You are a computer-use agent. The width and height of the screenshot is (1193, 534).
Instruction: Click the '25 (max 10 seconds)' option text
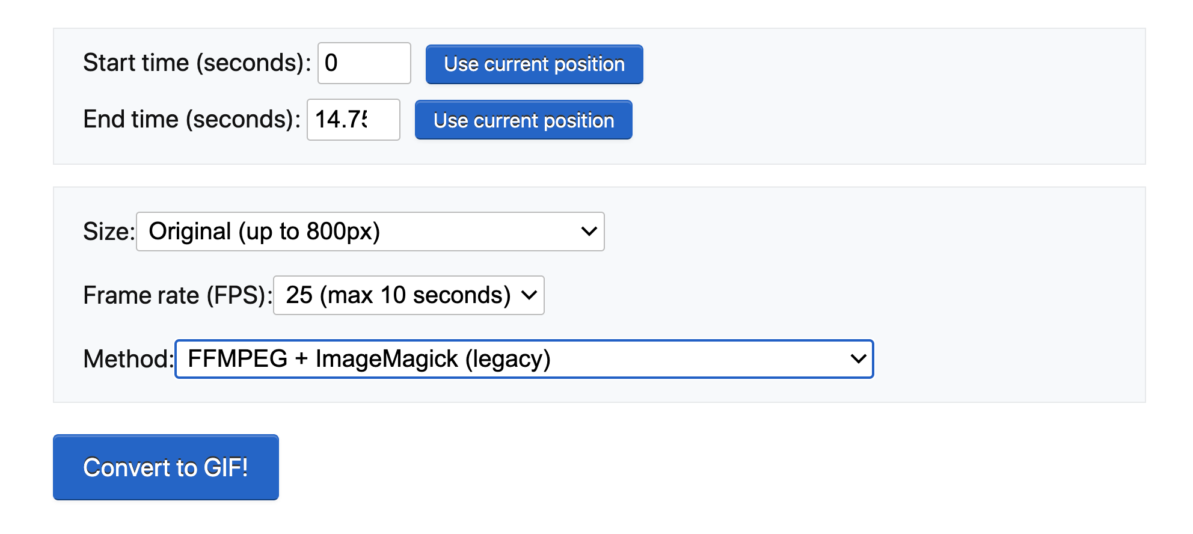(x=398, y=295)
